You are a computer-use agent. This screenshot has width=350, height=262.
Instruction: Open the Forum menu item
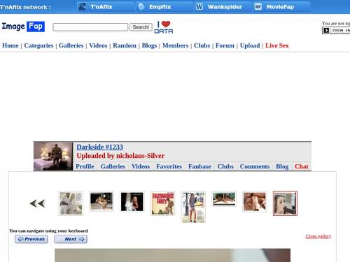tap(225, 45)
